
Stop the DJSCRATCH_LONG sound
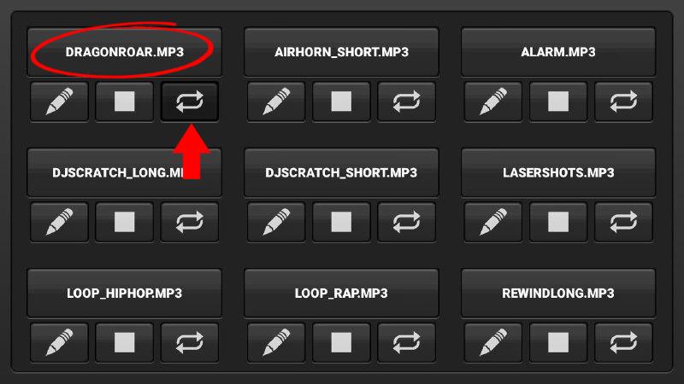(124, 222)
